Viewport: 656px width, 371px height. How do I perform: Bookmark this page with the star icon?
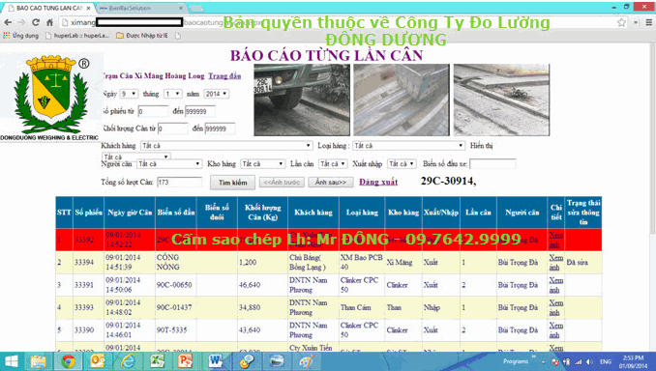(x=621, y=22)
